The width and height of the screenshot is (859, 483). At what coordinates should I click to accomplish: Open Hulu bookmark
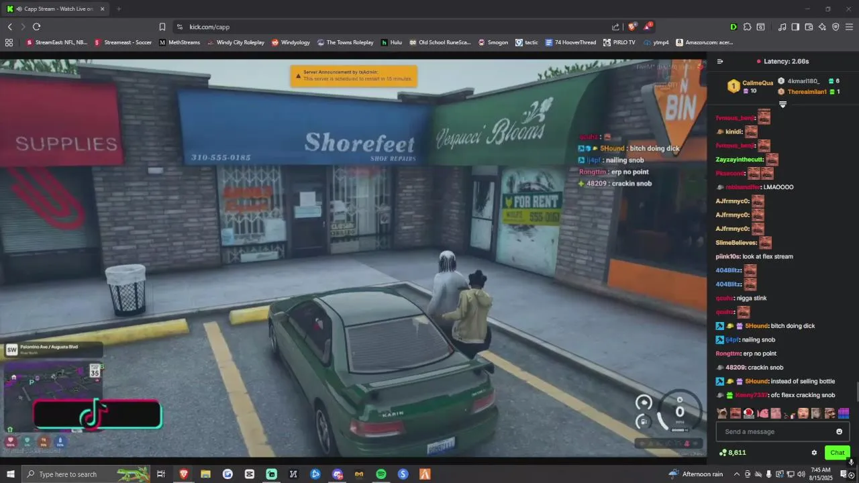[x=391, y=42]
